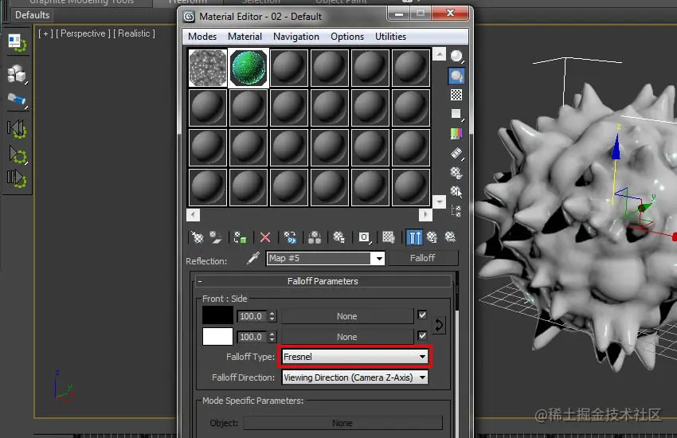This screenshot has height=438, width=677.
Task: Pick material with the eyedropper icon
Action: [252, 258]
